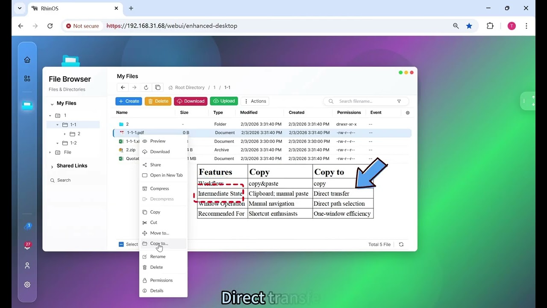Go forward with the file browser forward arrow
547x308 pixels.
[134, 87]
